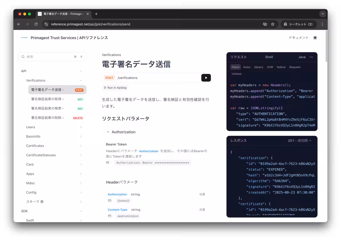Expand the CertificateStatuses group

click(x=81, y=155)
